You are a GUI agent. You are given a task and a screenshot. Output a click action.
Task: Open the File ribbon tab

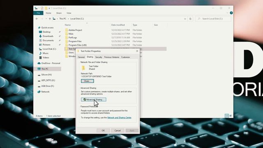coord(38,13)
